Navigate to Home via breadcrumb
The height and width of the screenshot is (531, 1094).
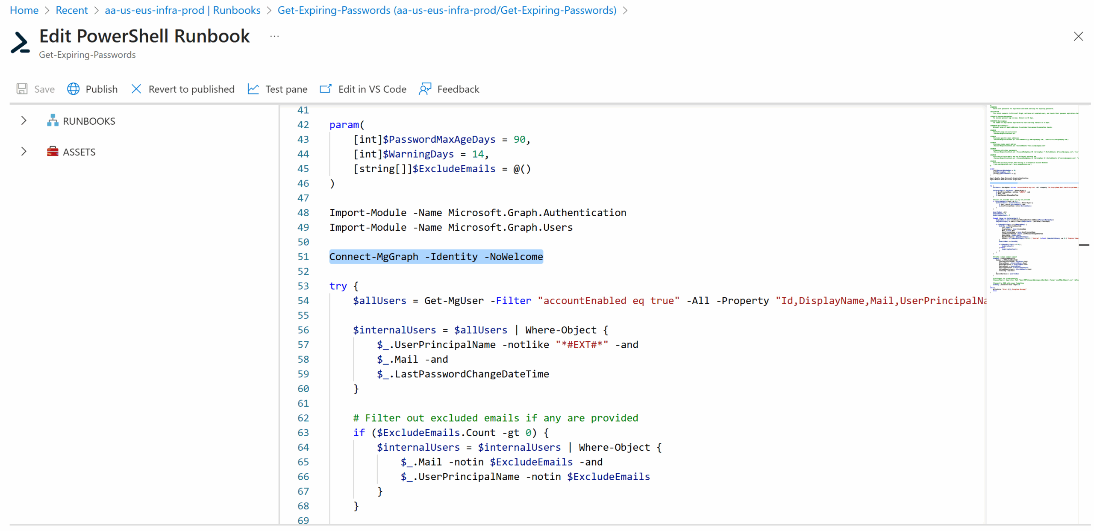point(24,10)
